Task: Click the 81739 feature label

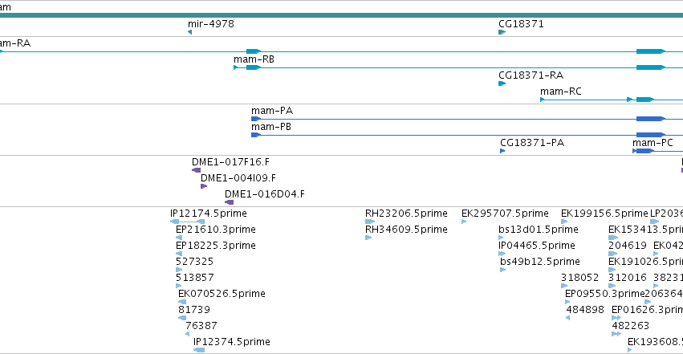Action: click(194, 310)
